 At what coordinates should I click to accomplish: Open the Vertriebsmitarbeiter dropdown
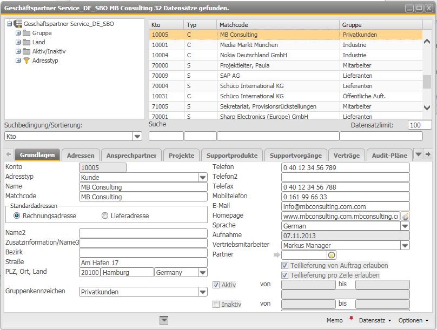[405, 245]
